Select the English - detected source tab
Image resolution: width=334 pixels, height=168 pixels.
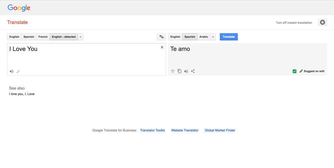(x=64, y=37)
